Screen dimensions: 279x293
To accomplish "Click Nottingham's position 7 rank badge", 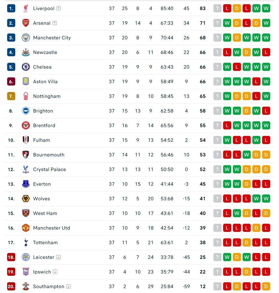I will (11, 96).
